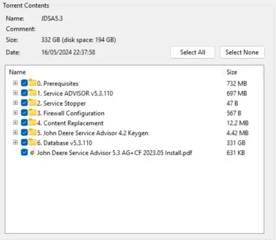
Task: Click the 6. Database v5.3.110 folder icon
Action: [32, 142]
